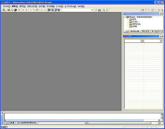
Task: Click the output pane scroll down arrow
Action: point(161,118)
